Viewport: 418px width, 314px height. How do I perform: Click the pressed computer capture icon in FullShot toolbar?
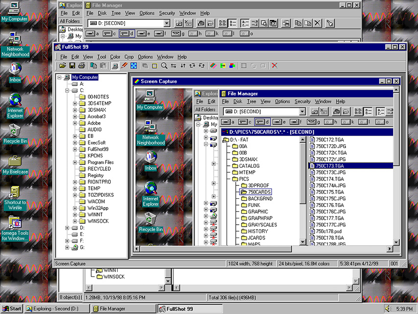coord(115,66)
